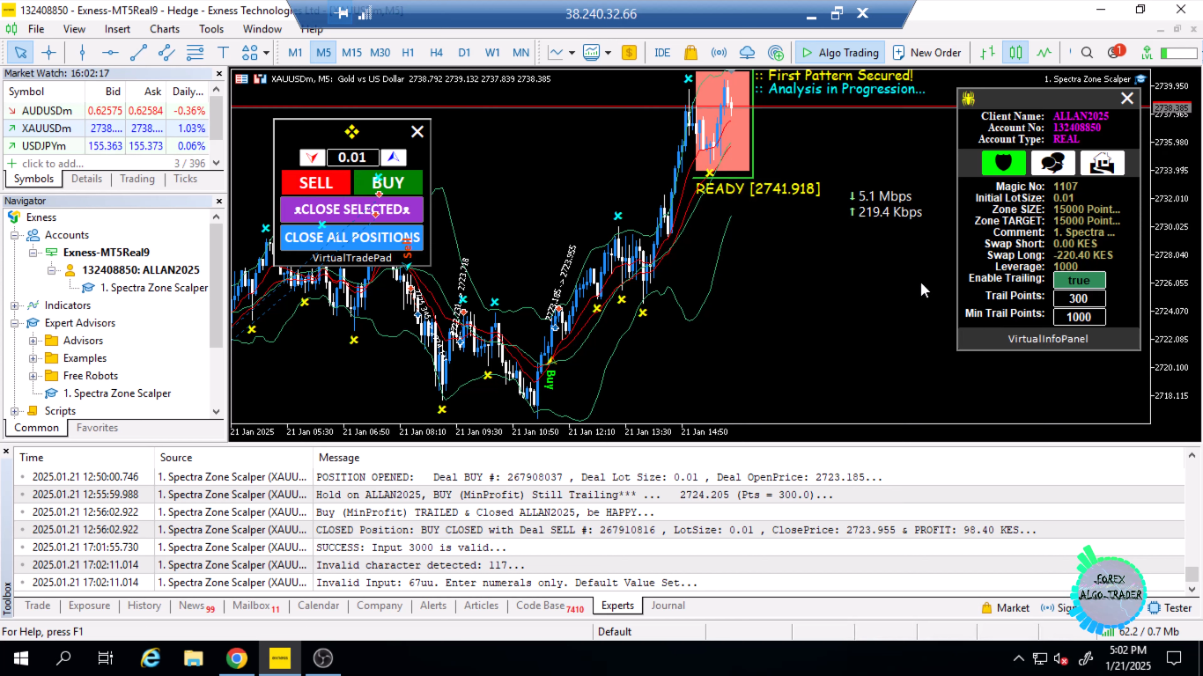Click the house icon in info panel
Viewport: 1203px width, 676px height.
point(1102,163)
